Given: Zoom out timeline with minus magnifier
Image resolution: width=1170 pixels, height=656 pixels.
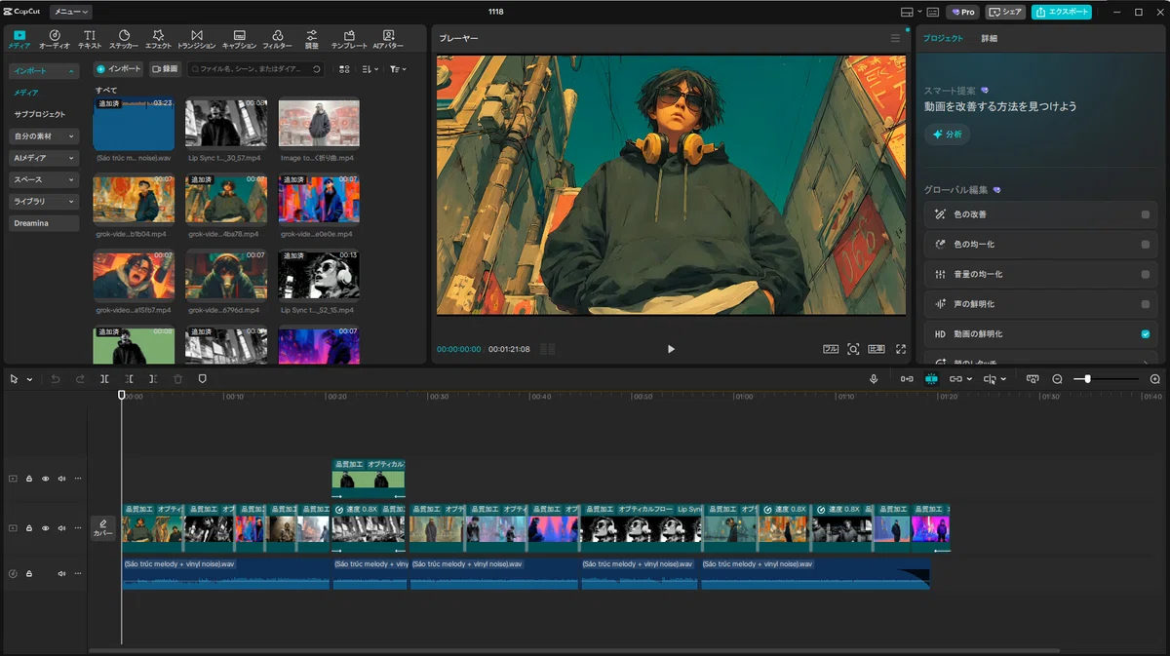Looking at the screenshot, I should click(x=1057, y=378).
